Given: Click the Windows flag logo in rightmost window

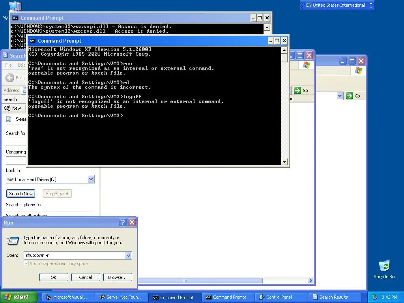Looking at the screenshot, I should click(358, 70).
